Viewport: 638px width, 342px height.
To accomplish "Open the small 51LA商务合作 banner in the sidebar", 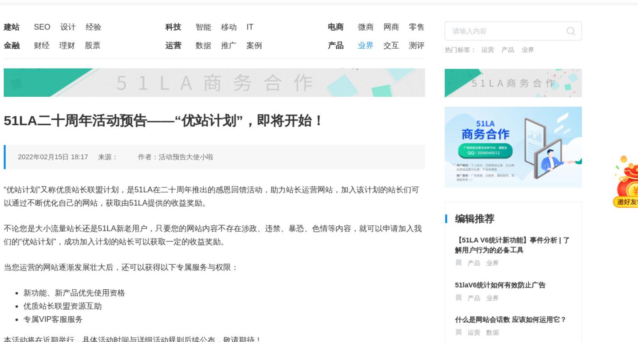I will (x=513, y=83).
